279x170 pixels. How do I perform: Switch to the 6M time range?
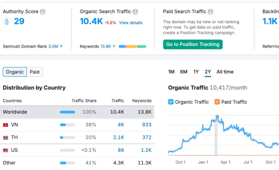tap(184, 72)
